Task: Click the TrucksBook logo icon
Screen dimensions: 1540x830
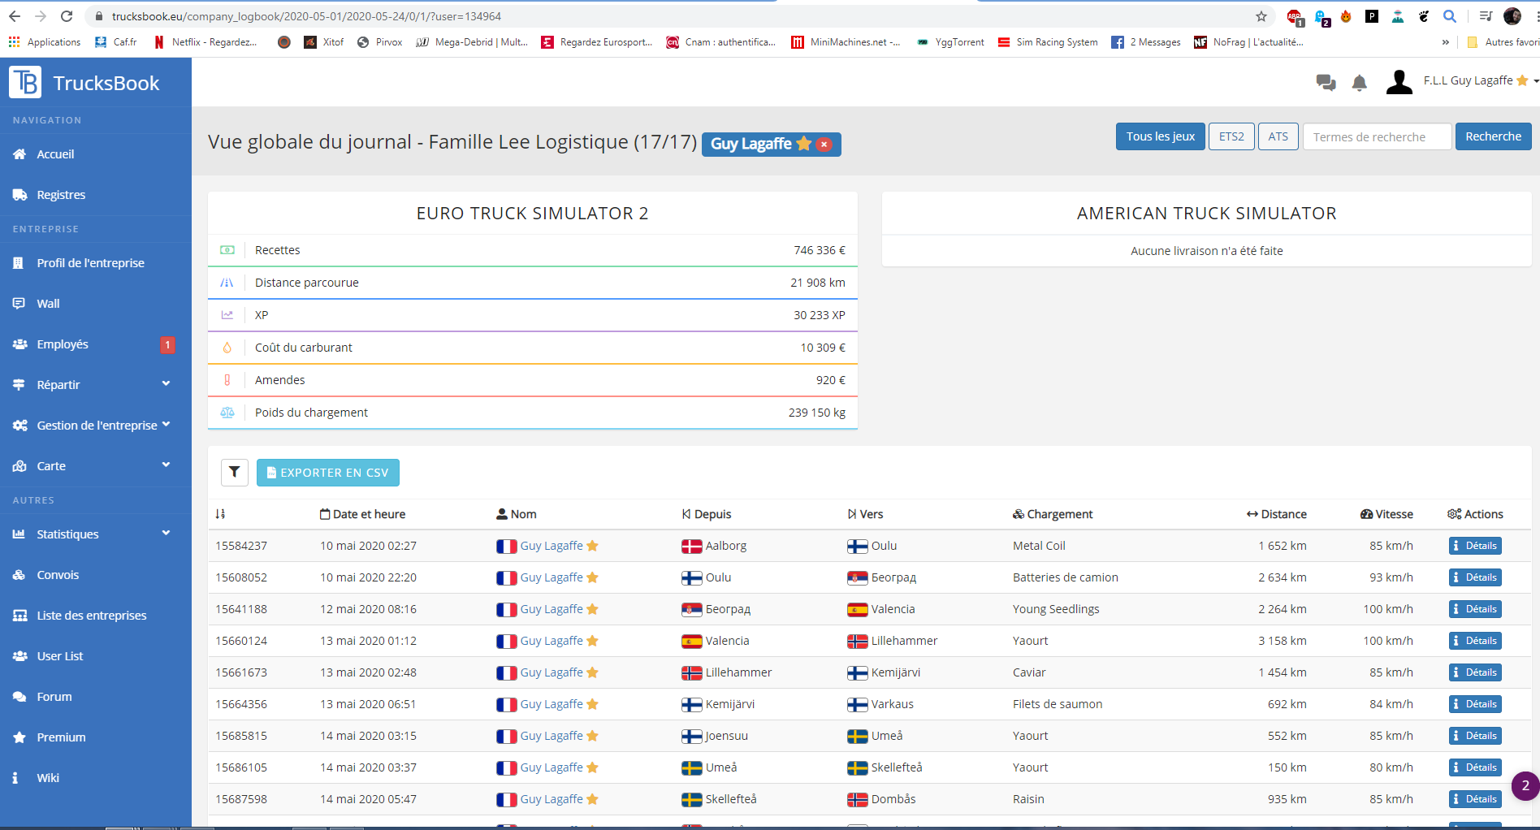Action: click(25, 82)
